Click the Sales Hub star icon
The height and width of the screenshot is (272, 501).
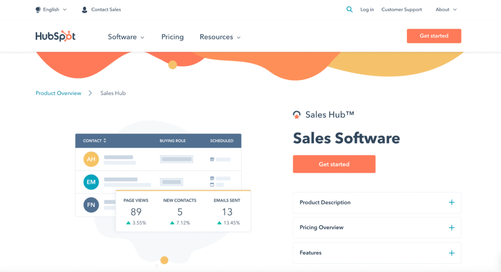tap(297, 115)
